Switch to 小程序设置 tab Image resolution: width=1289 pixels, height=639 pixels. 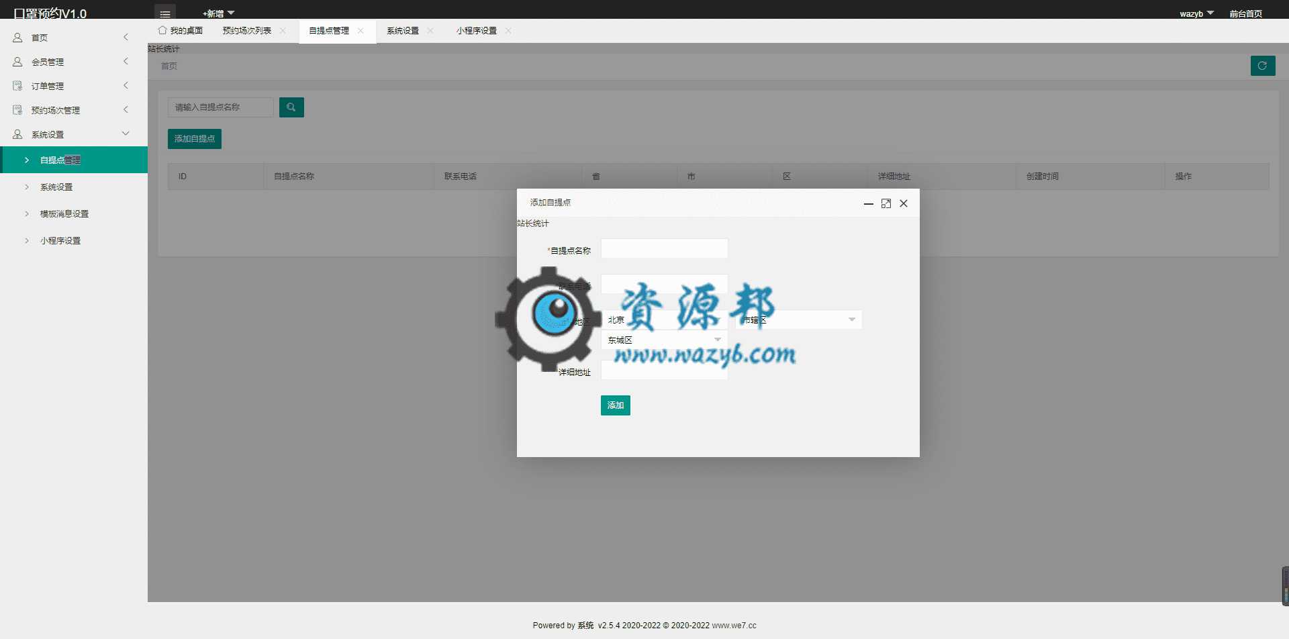pyautogui.click(x=477, y=31)
